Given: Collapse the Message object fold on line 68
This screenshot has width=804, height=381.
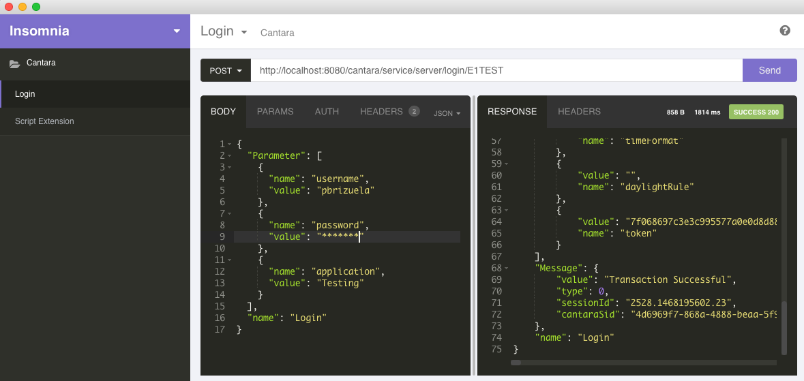Looking at the screenshot, I should [x=506, y=269].
